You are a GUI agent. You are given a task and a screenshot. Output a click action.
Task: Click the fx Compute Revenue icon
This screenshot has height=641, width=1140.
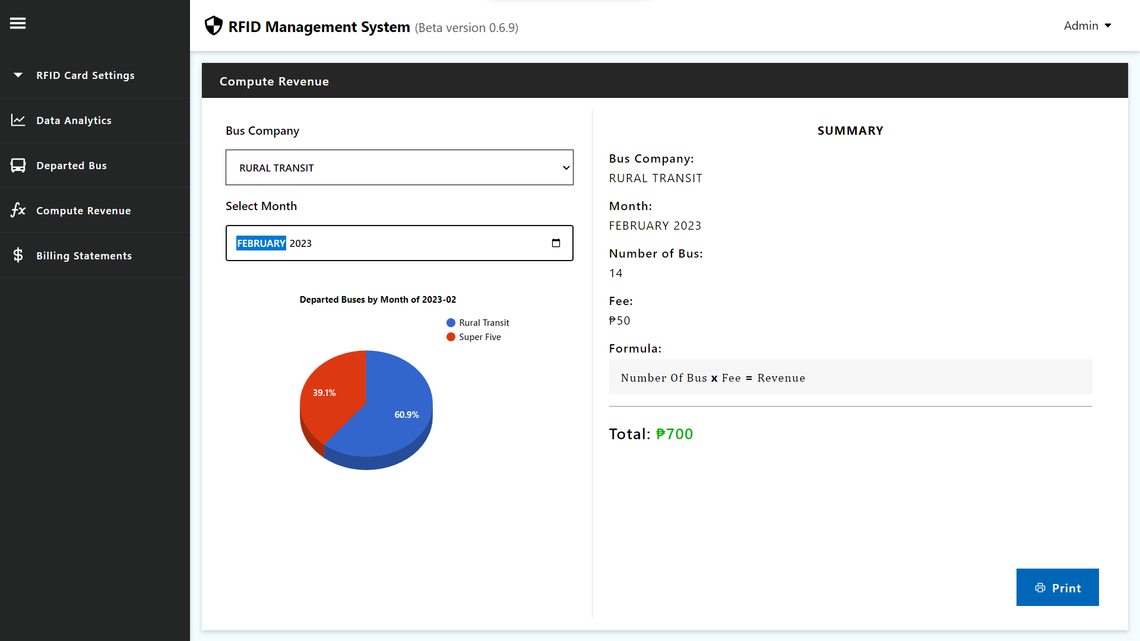click(18, 210)
